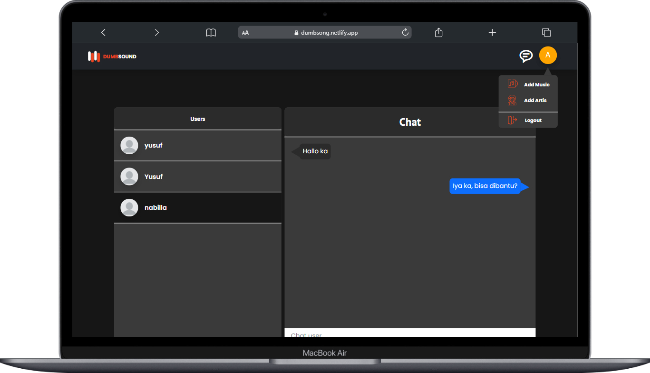Image resolution: width=650 pixels, height=373 pixels.
Task: Click the 'Chat user' message input field
Action: coord(409,333)
